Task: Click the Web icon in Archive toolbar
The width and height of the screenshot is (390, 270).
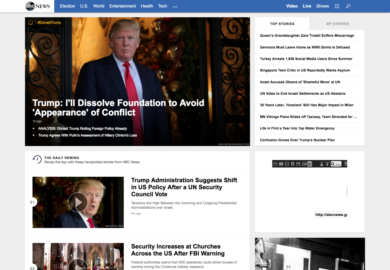Action: point(275,164)
